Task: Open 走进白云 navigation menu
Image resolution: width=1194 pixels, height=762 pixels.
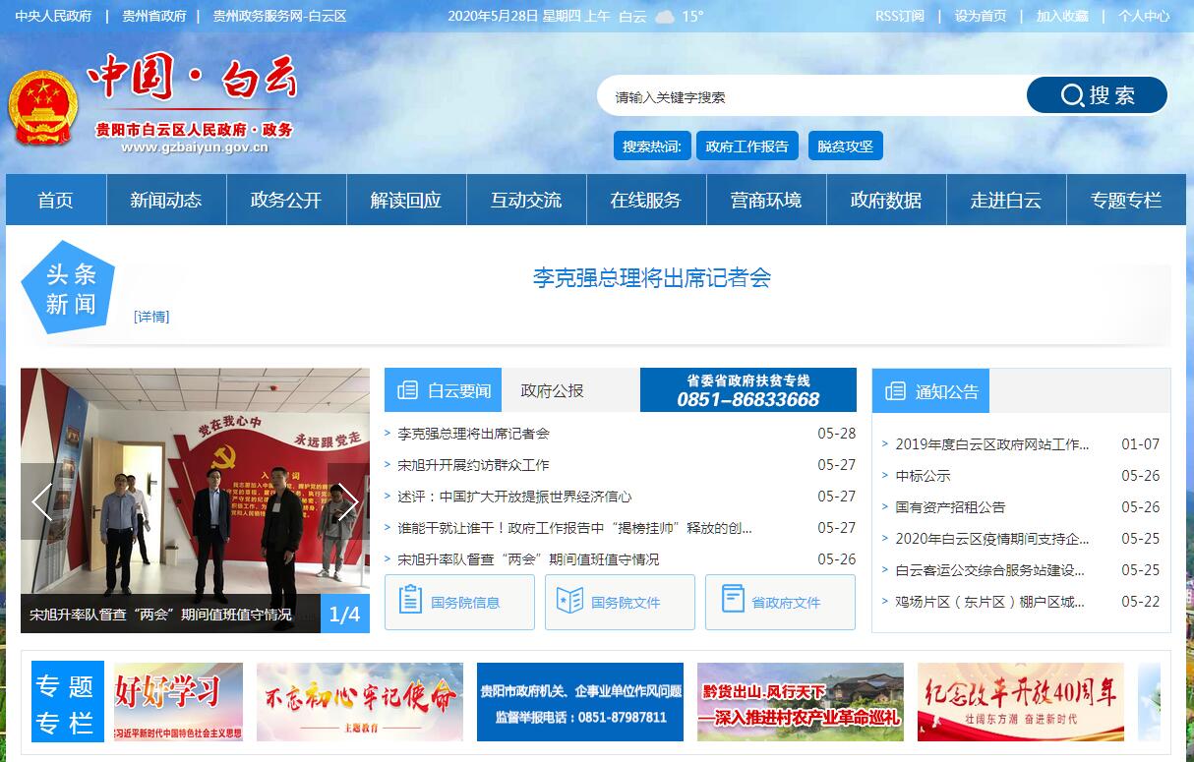Action: (x=1006, y=200)
